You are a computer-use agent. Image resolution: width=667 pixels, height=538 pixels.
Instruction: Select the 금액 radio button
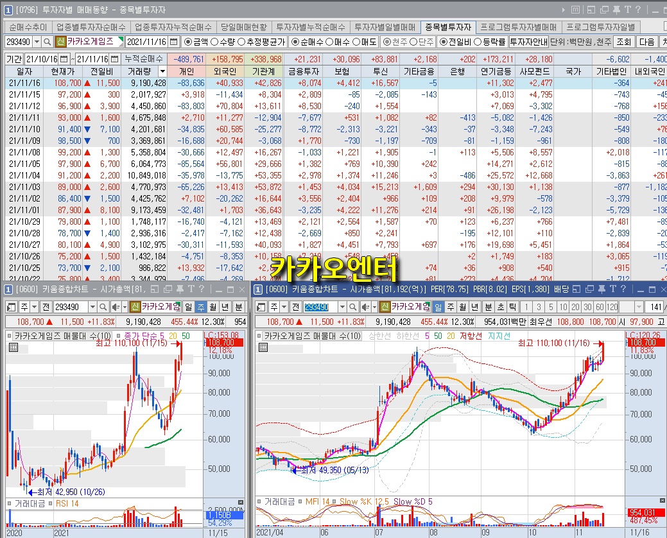tap(188, 42)
